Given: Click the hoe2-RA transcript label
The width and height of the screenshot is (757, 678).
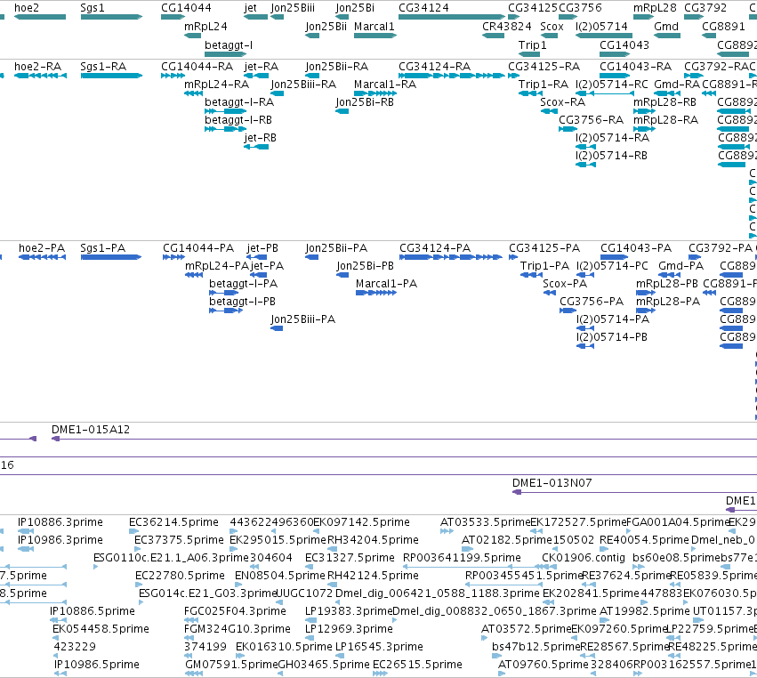Looking at the screenshot, I should click(37, 66).
